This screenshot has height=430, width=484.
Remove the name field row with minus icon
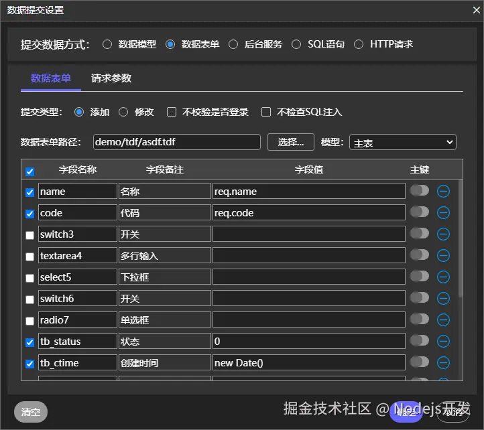click(443, 192)
